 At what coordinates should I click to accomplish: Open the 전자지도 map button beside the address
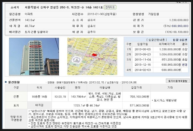[110, 7]
